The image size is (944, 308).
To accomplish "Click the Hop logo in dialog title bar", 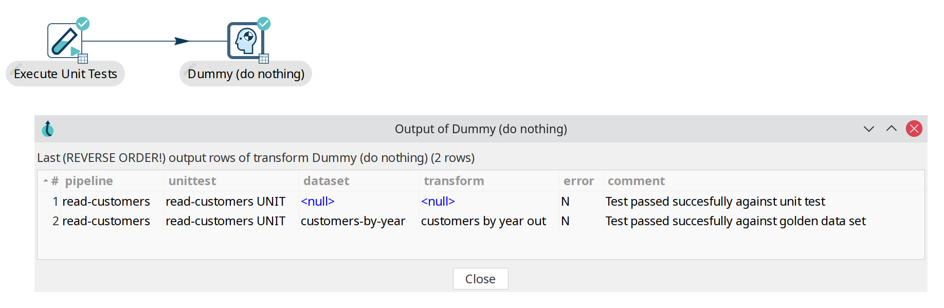I will [x=48, y=129].
